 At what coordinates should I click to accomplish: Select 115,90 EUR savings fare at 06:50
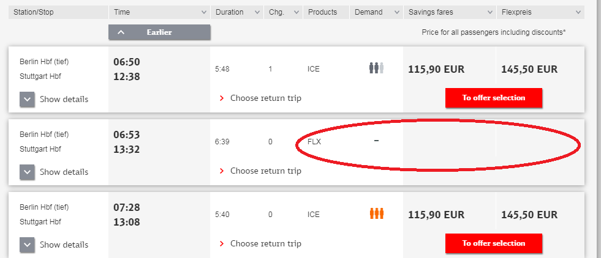436,69
